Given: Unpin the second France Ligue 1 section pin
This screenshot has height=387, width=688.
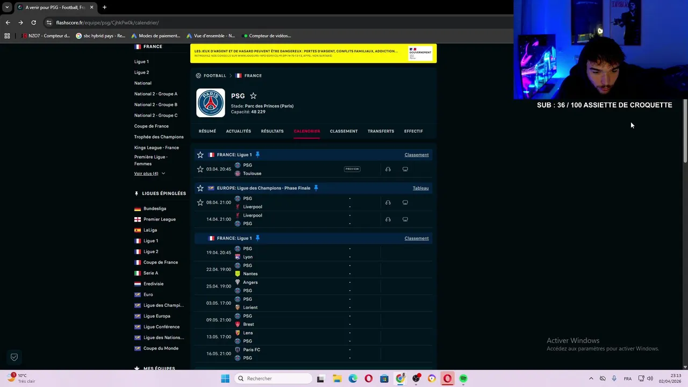Looking at the screenshot, I should (x=257, y=238).
